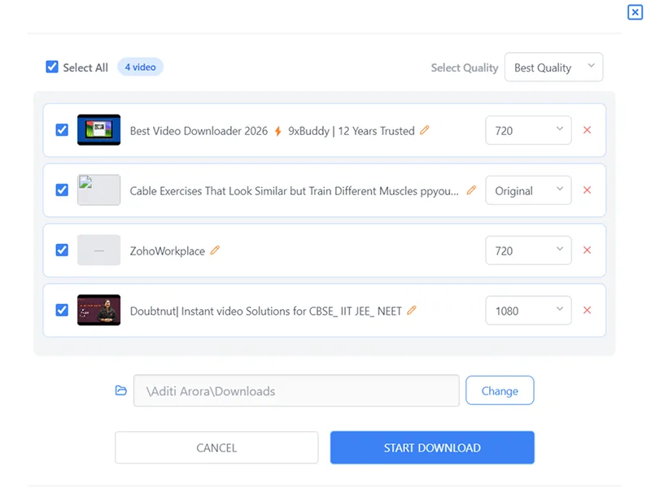Open the Best Quality selector
Screen dimensions: 651x488
554,68
